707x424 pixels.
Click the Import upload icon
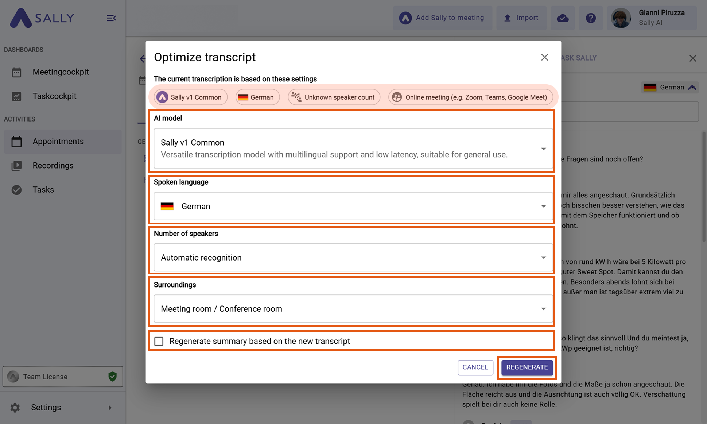coord(507,18)
